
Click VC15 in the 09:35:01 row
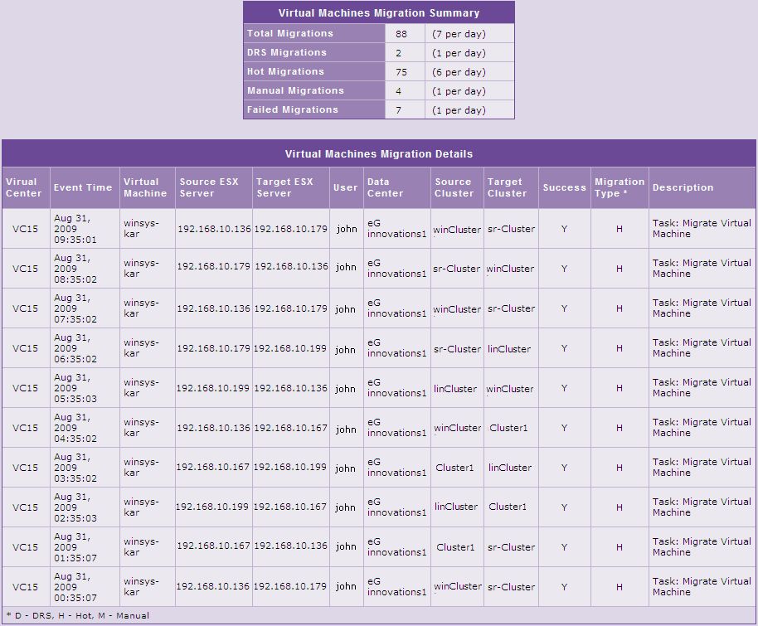(25, 229)
